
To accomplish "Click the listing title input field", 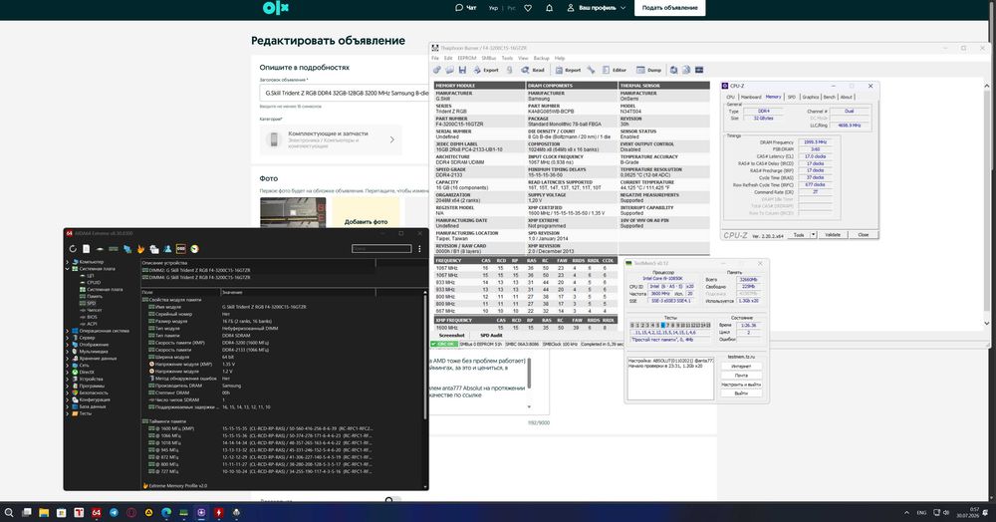I will tap(345, 93).
